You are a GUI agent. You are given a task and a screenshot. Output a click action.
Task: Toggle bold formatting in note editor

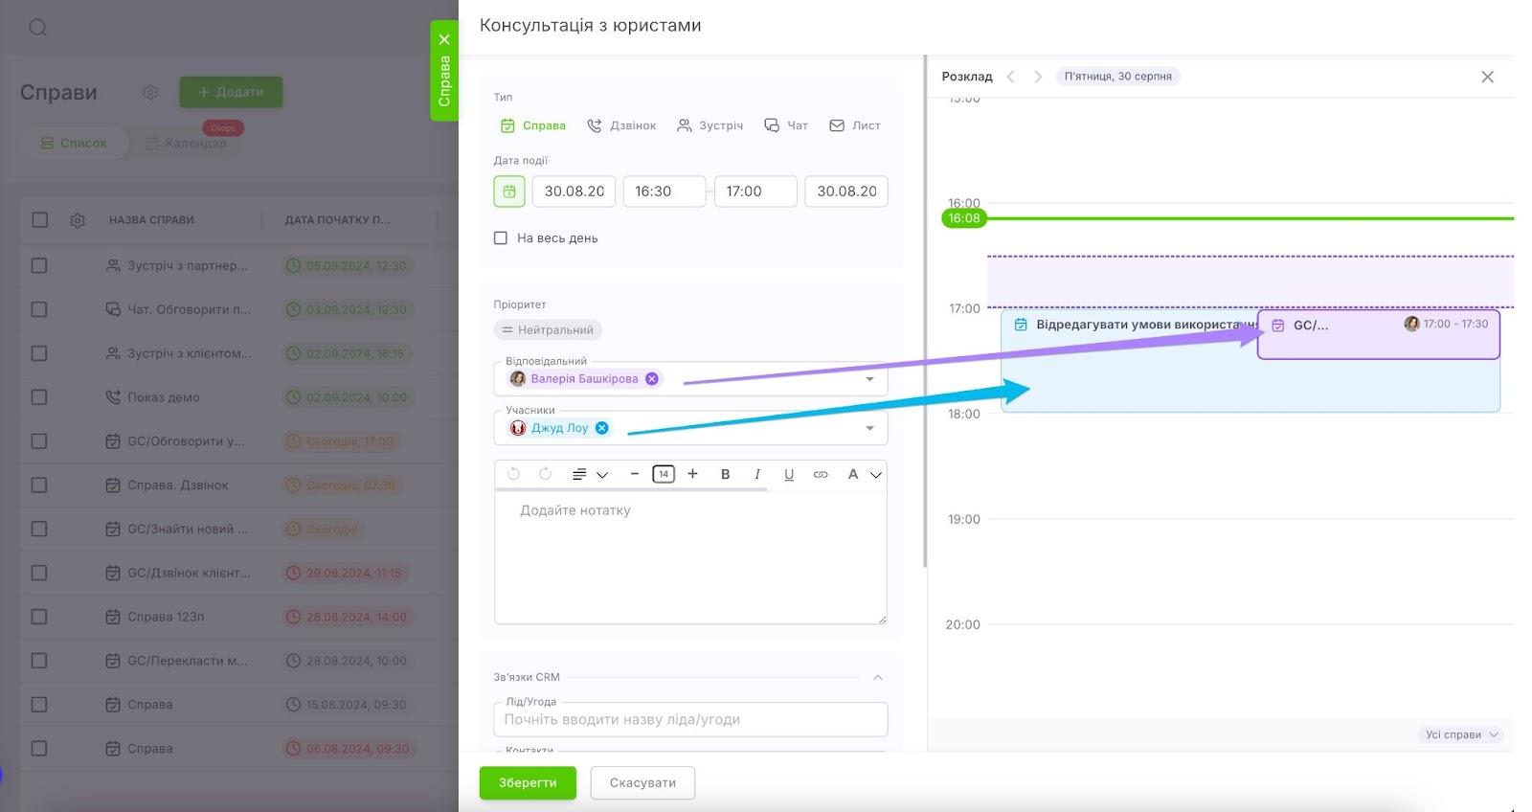[x=725, y=474]
